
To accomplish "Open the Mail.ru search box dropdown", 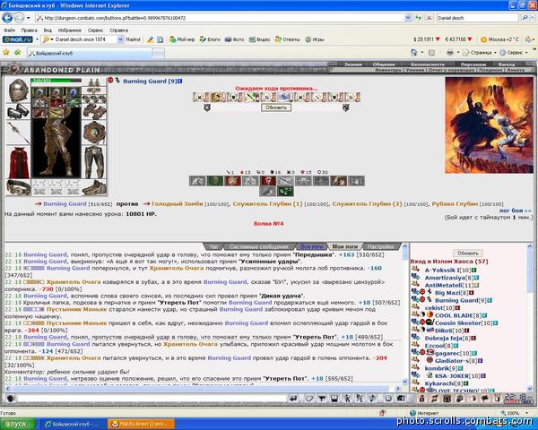I will pyautogui.click(x=120, y=39).
